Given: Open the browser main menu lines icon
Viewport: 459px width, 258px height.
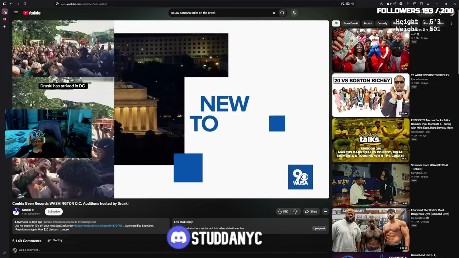Looking at the screenshot, I should point(428,4).
